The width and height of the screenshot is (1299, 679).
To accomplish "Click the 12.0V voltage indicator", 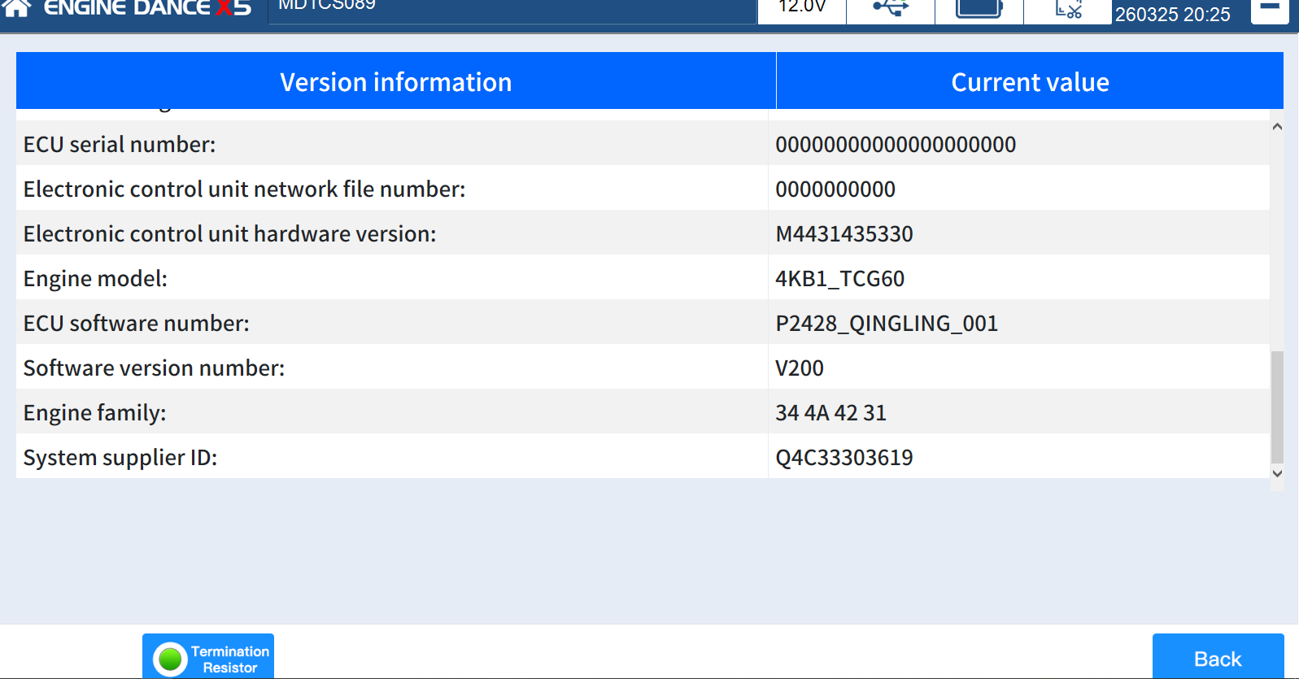I will [x=802, y=8].
